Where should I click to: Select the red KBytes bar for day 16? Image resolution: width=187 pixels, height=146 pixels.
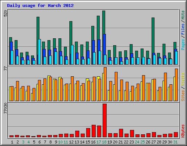point(93,131)
